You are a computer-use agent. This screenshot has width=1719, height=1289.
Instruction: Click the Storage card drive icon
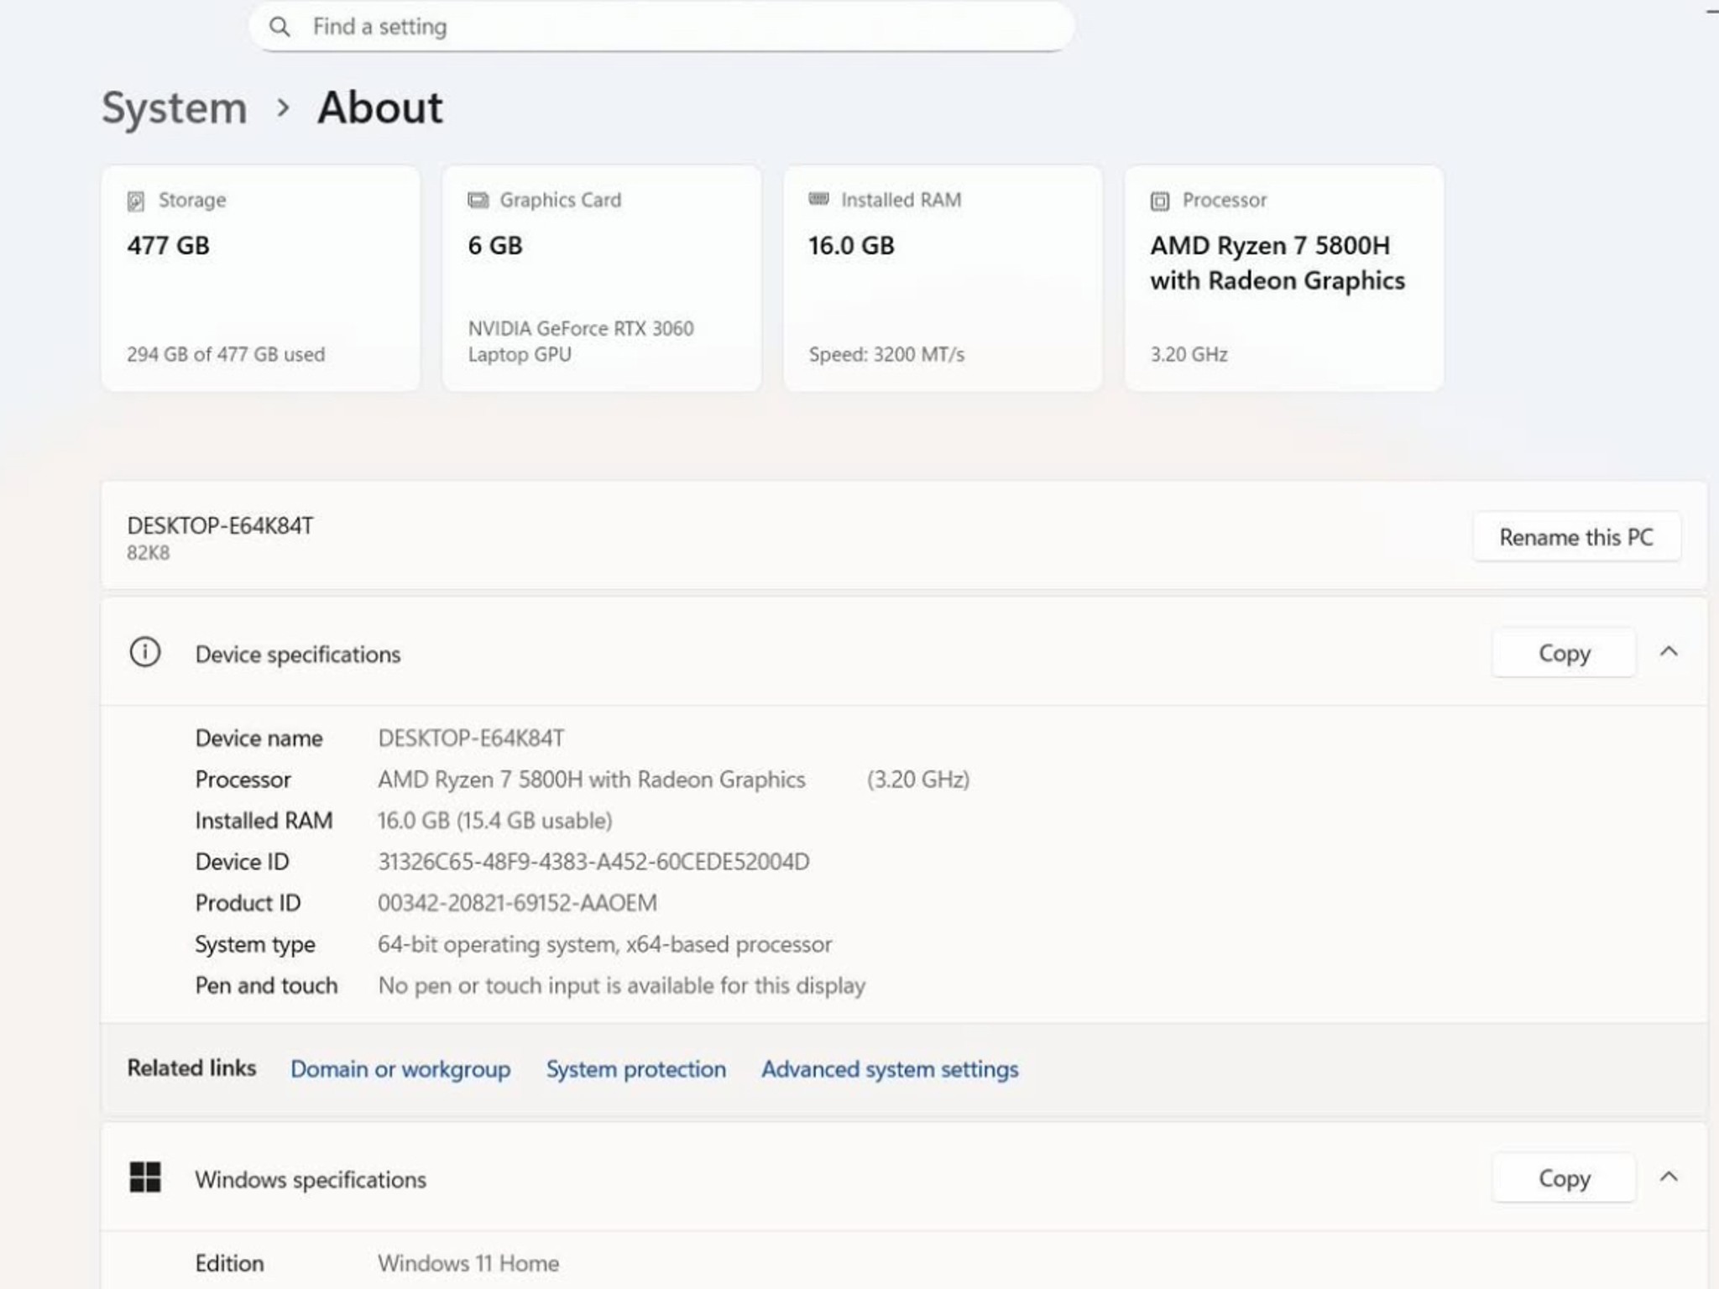136,201
